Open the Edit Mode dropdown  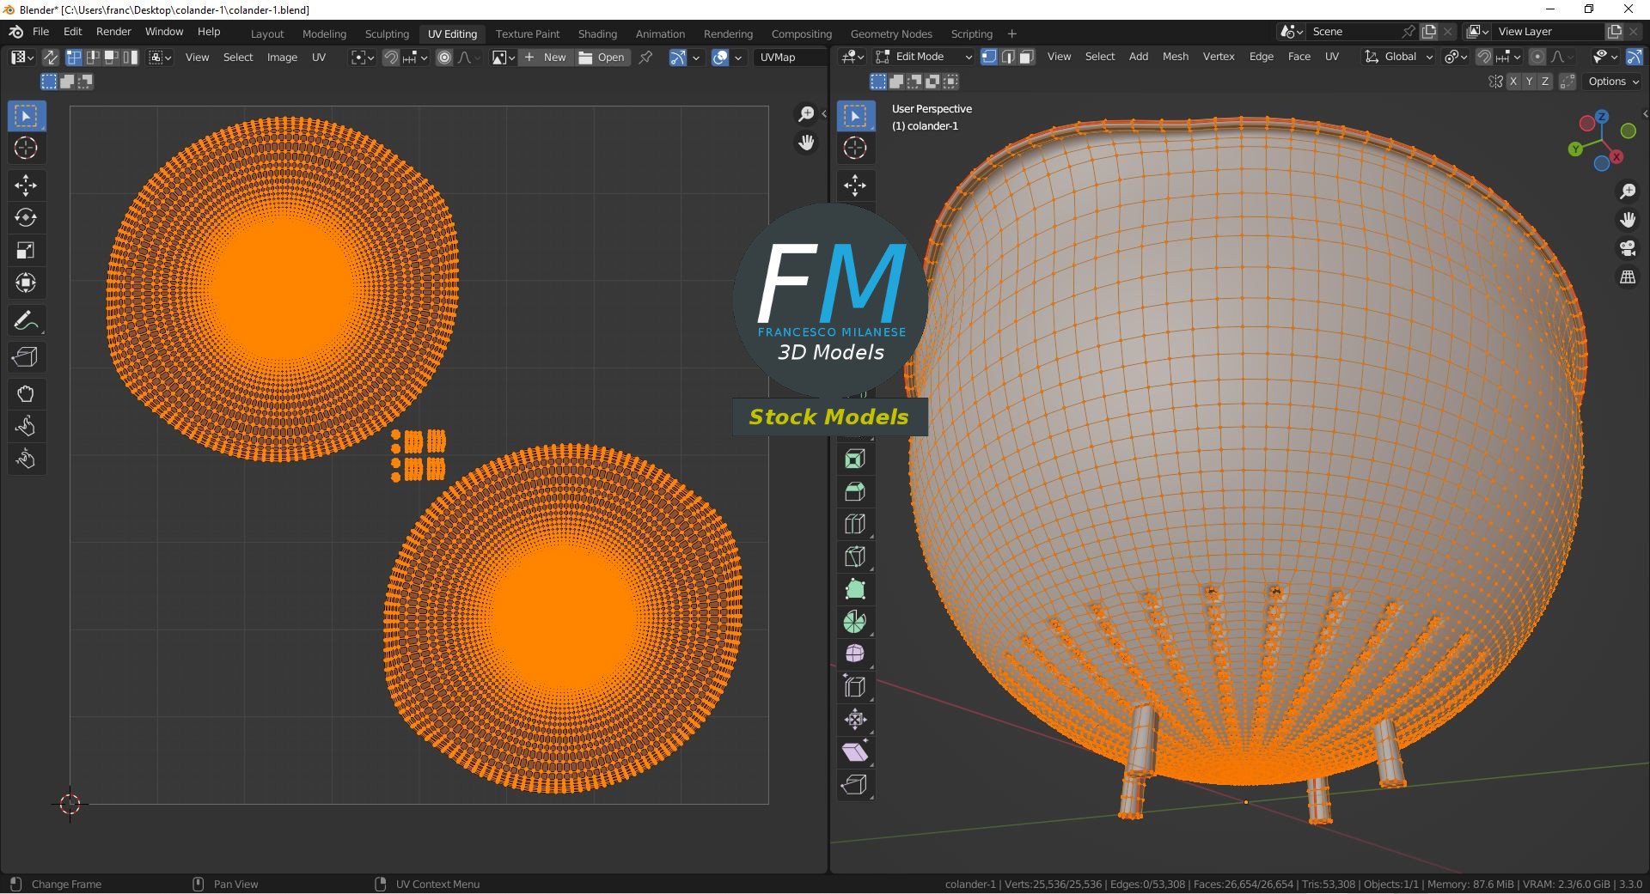tap(924, 57)
